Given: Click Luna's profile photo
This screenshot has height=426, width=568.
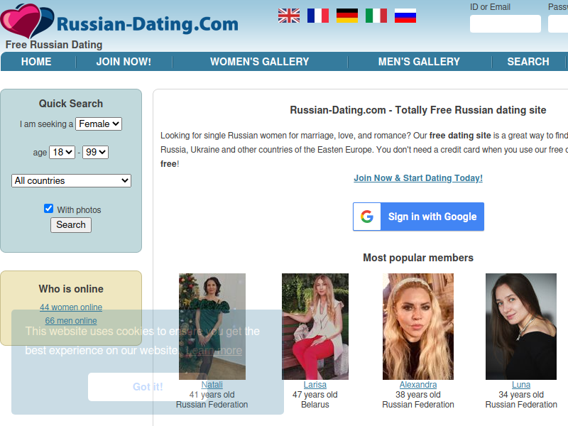Looking at the screenshot, I should tap(521, 327).
